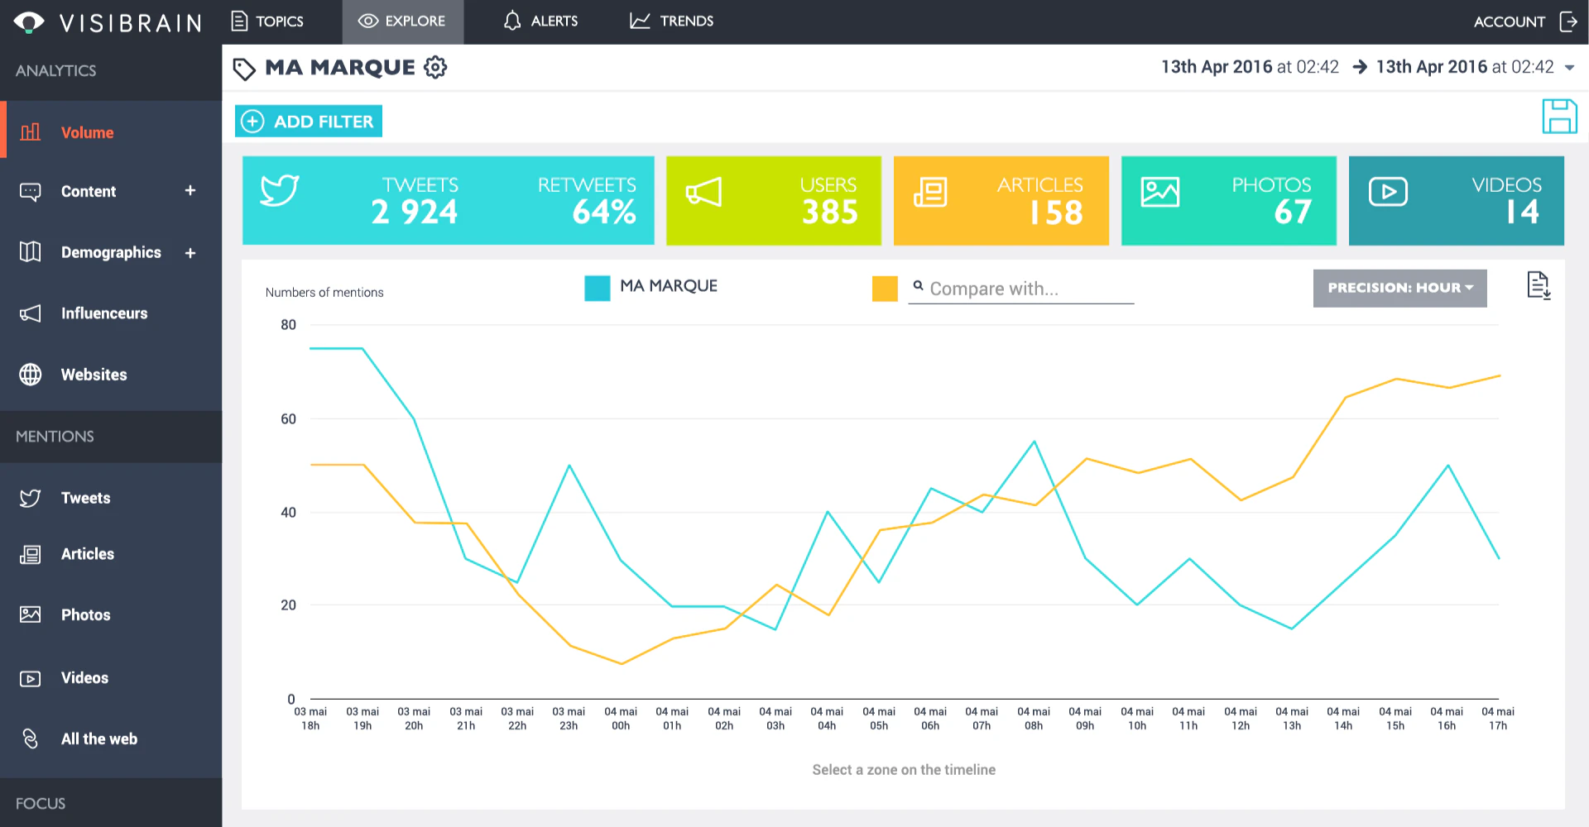Open the Precision: Hour dropdown
Image resolution: width=1589 pixels, height=827 pixels.
pos(1399,288)
